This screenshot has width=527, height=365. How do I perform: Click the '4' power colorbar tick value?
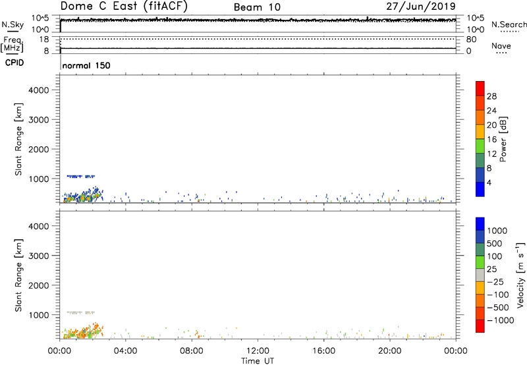489,183
